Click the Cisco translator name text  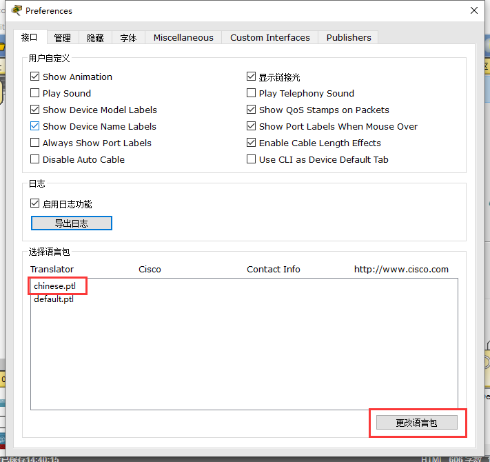coord(150,269)
